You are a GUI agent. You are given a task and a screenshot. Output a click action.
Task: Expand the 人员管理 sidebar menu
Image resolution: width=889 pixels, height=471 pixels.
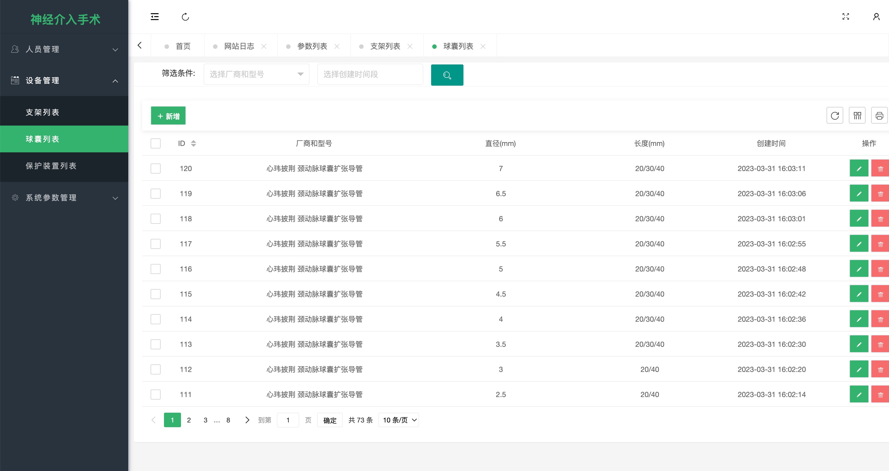(x=64, y=49)
